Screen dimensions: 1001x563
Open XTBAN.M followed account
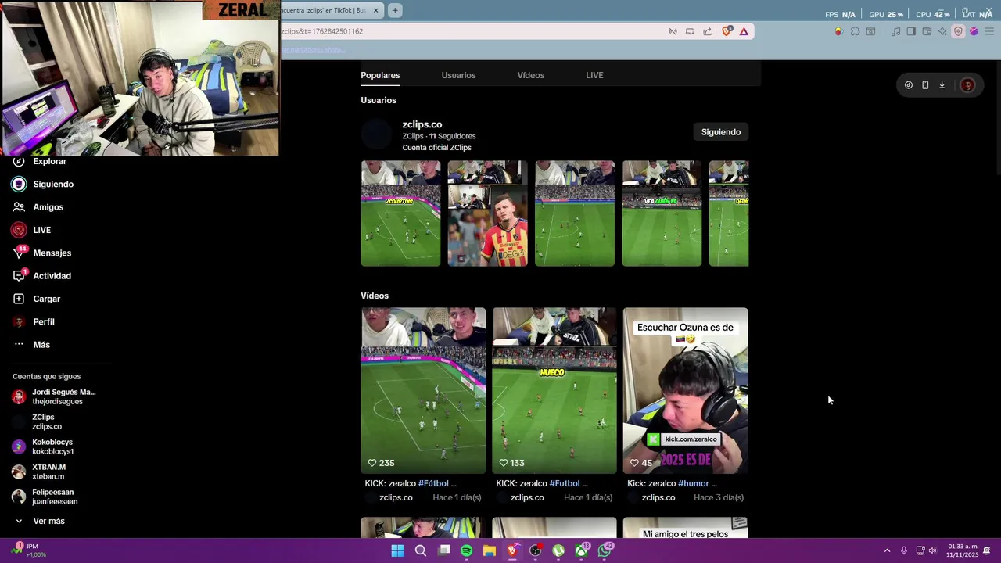39,472
